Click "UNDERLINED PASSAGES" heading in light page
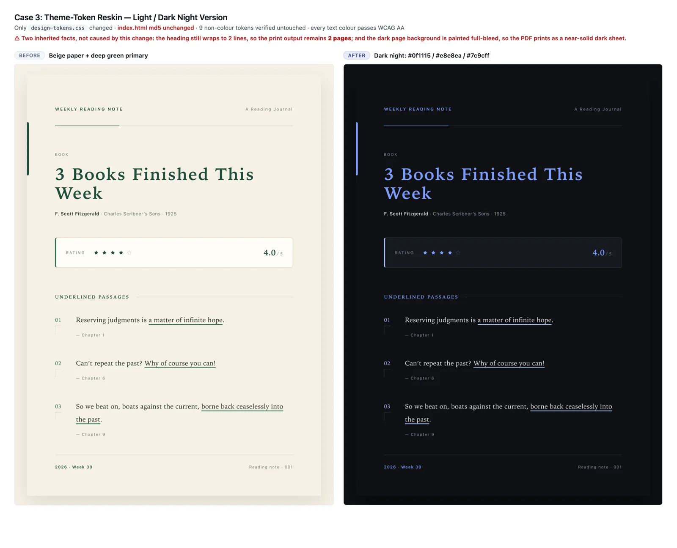Image resolution: width=677 pixels, height=548 pixels. click(x=92, y=297)
